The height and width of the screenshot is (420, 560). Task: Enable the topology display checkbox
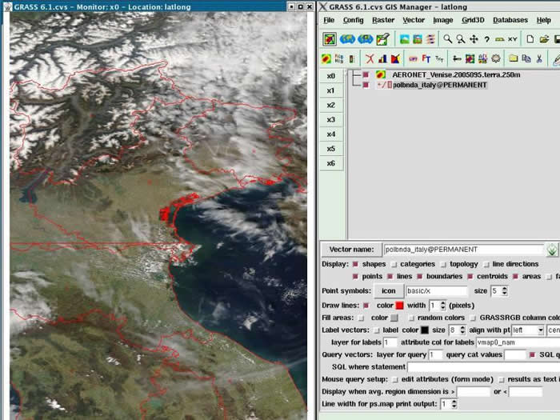point(443,264)
